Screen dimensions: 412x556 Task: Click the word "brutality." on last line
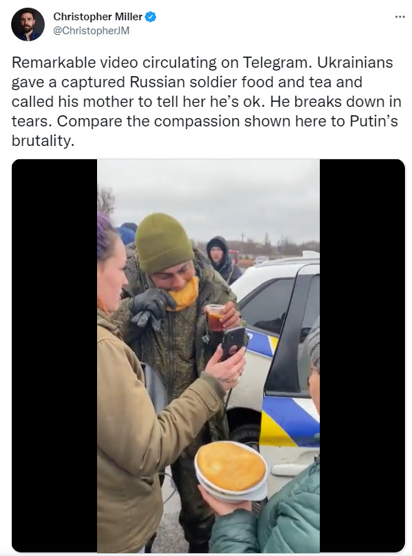(x=43, y=141)
